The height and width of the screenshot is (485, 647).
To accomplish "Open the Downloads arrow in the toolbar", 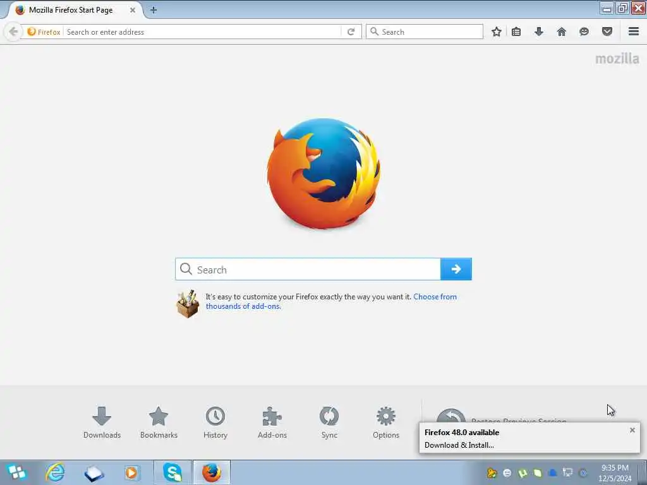I will coord(538,32).
